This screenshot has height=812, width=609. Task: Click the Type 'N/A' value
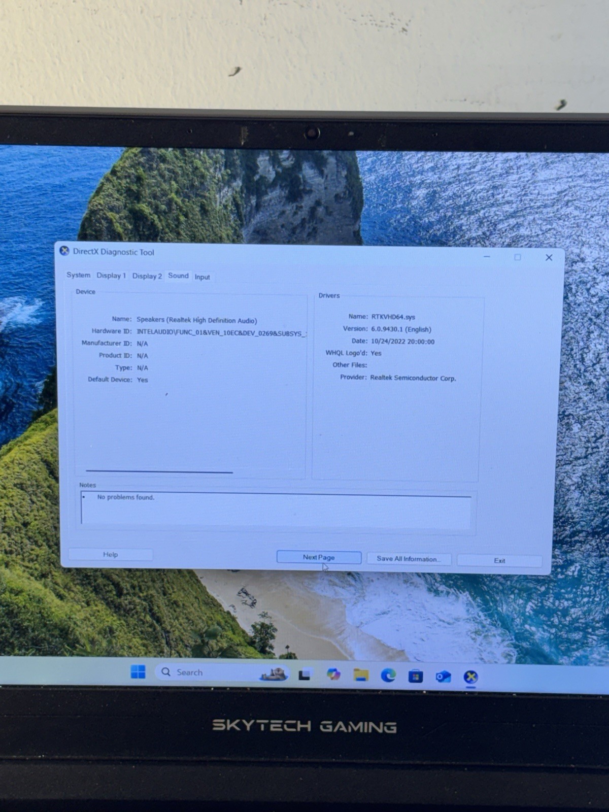coord(143,368)
